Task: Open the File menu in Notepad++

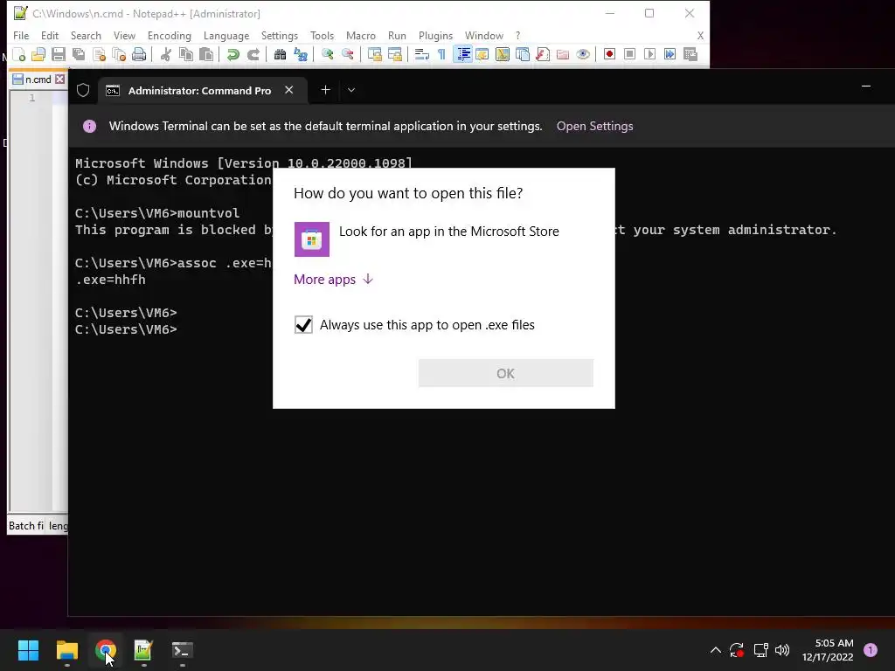Action: (21, 35)
